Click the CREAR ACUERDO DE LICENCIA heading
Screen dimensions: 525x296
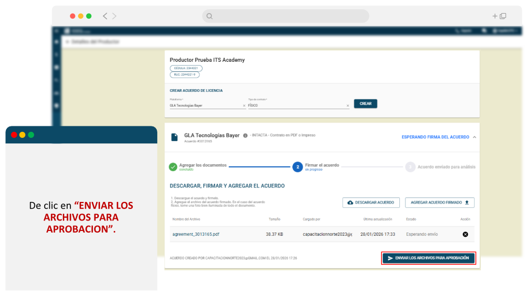(x=196, y=90)
